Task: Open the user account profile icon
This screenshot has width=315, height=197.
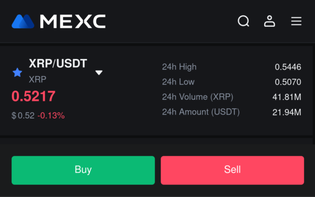Action: coord(269,21)
